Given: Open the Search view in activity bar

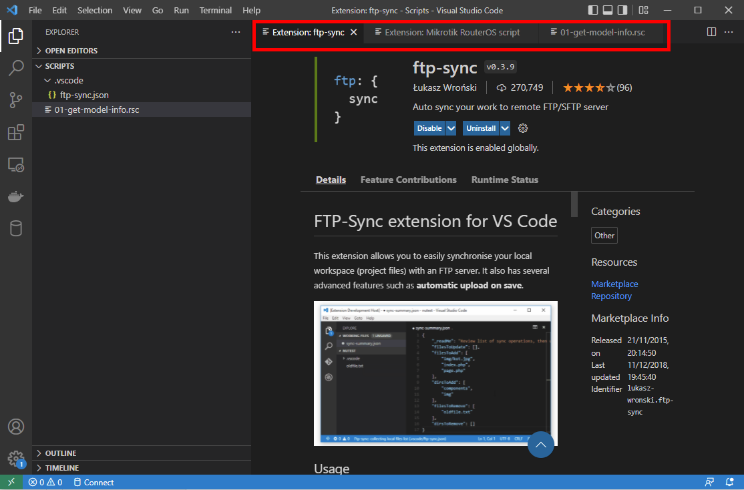Looking at the screenshot, I should point(16,68).
